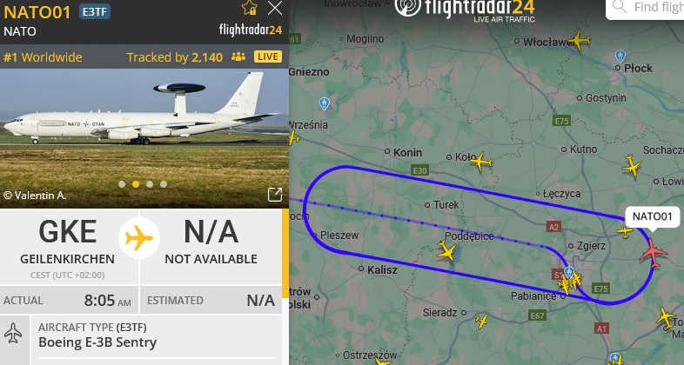Show the first aircraft photo dot

(x=122, y=184)
